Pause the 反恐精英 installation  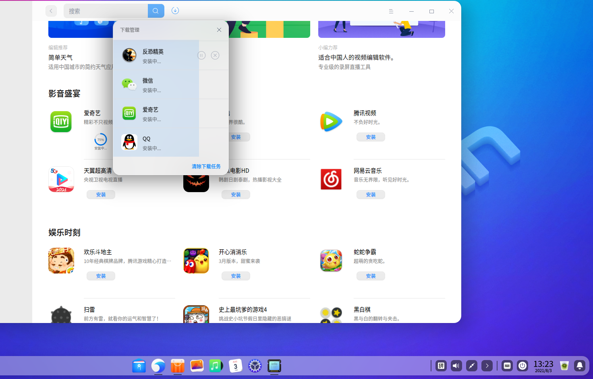tap(201, 56)
